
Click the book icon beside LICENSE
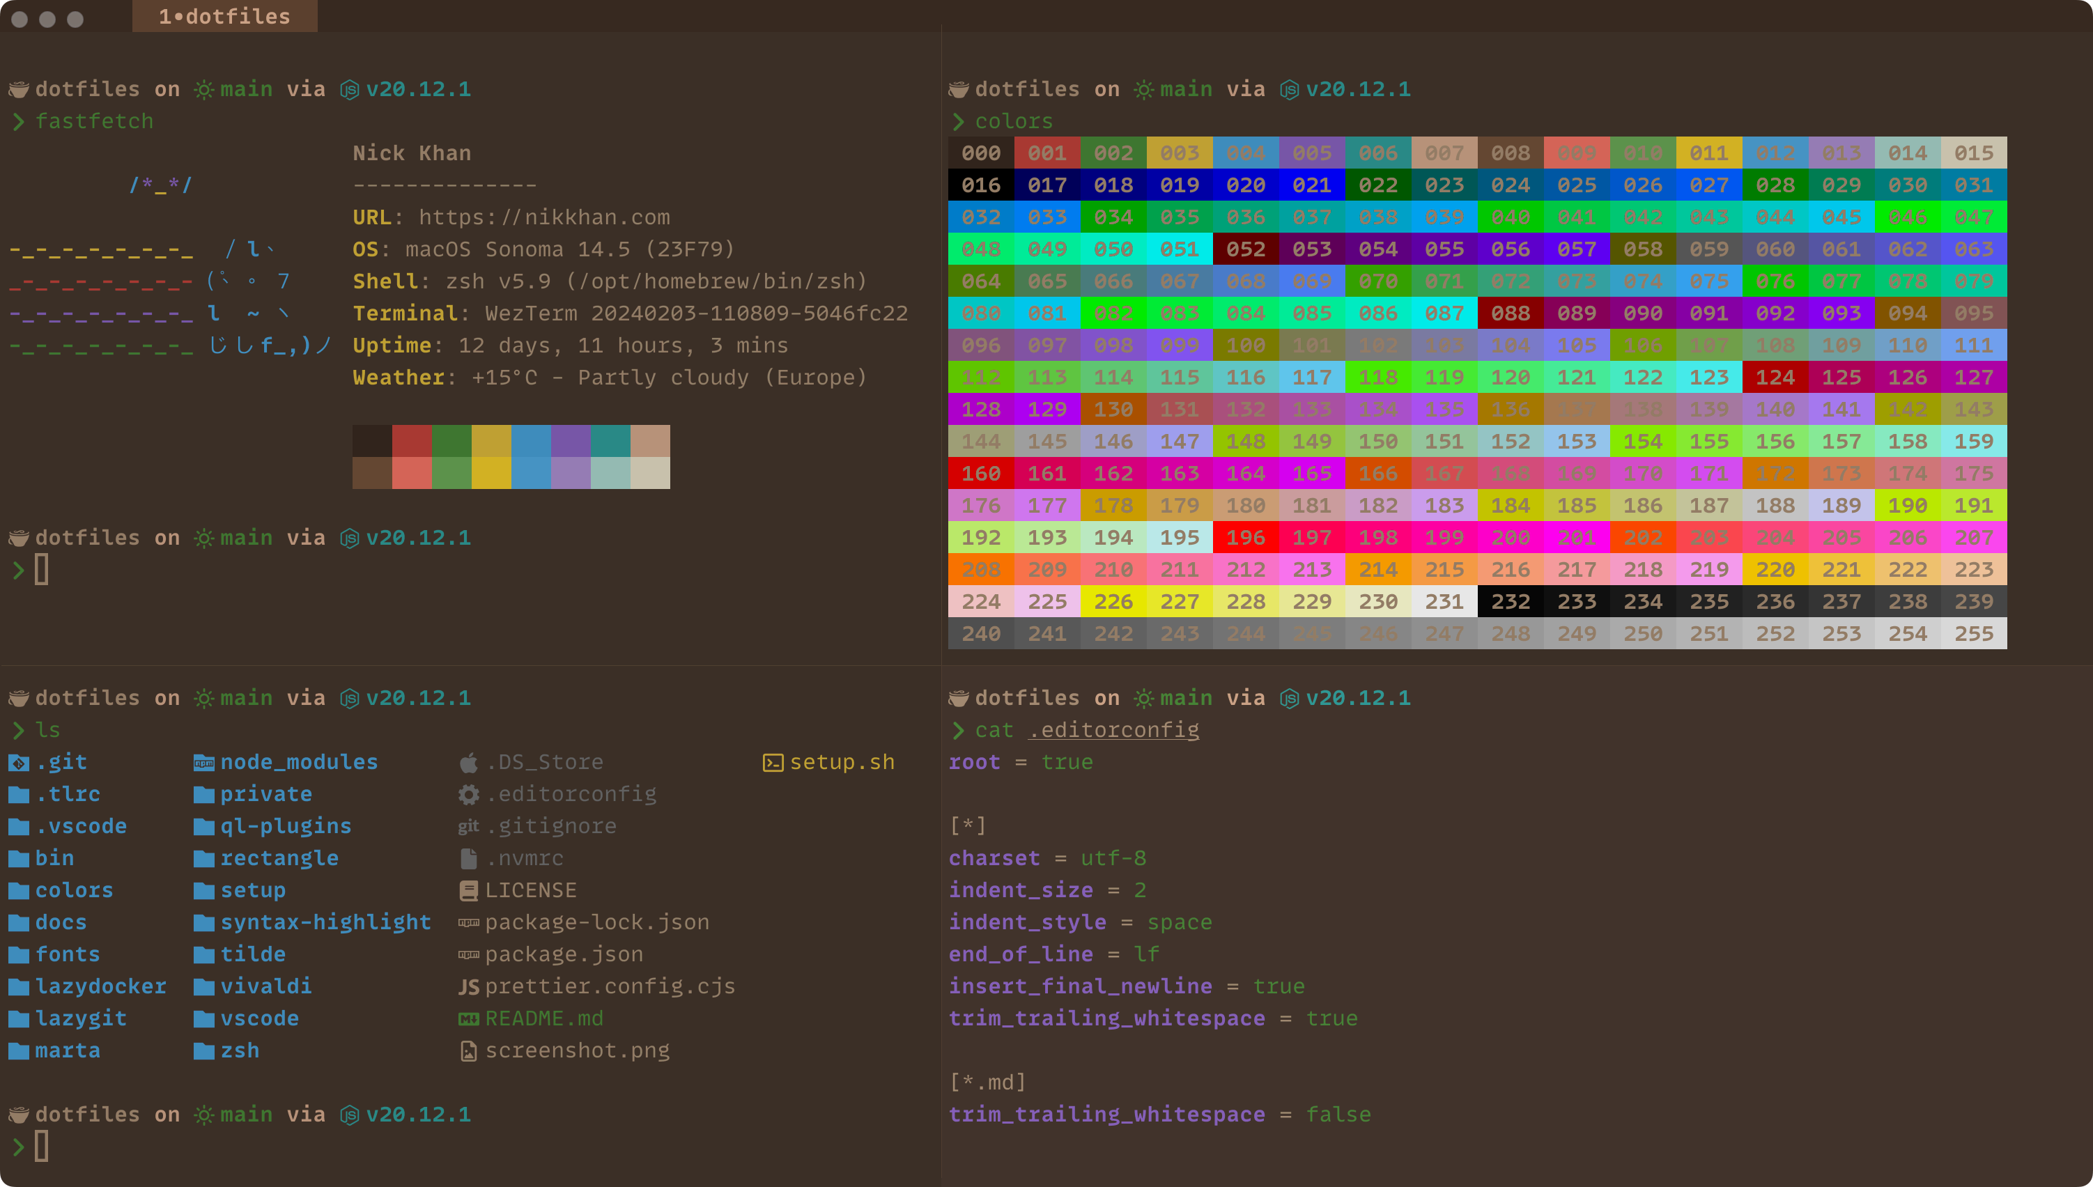[x=468, y=891]
